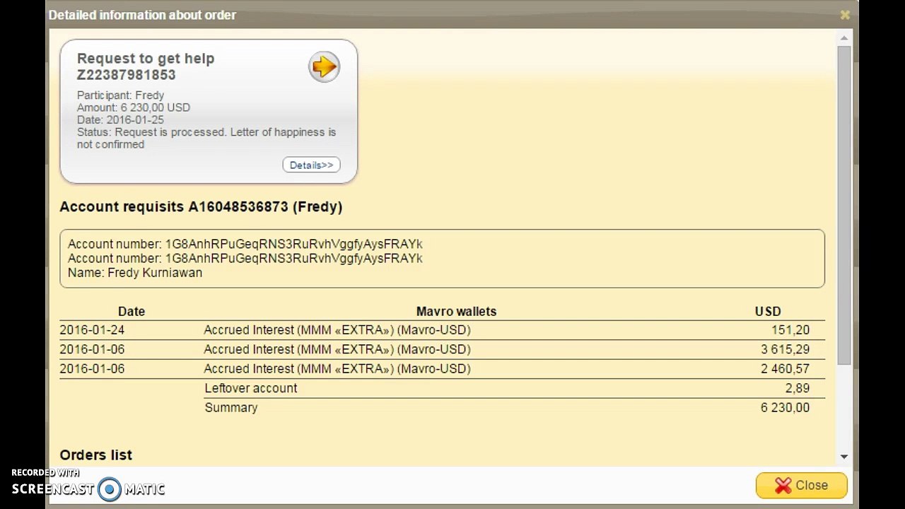Click the X at dialog title bar
Screen dimensions: 905x509
(845, 15)
